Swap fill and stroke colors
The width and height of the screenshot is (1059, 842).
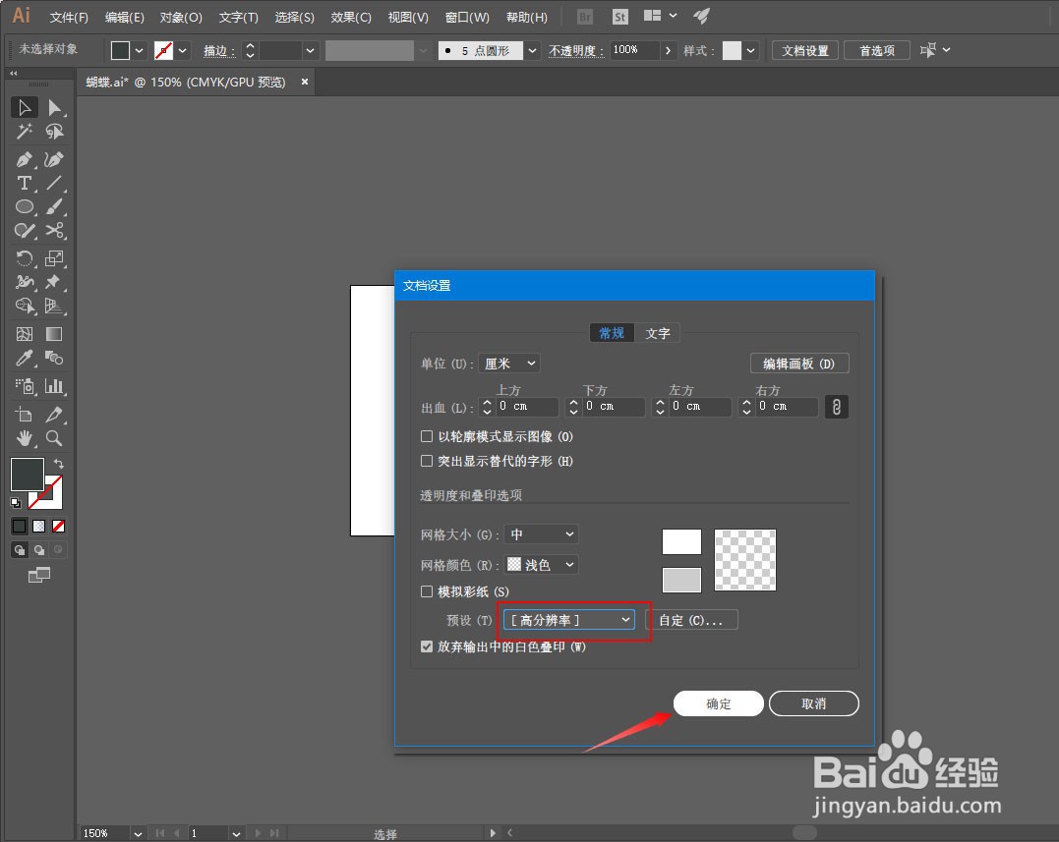59,464
